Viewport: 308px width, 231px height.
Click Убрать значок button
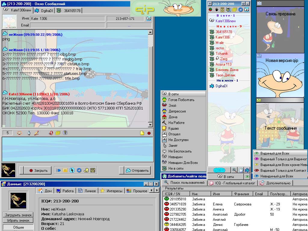click(18, 220)
